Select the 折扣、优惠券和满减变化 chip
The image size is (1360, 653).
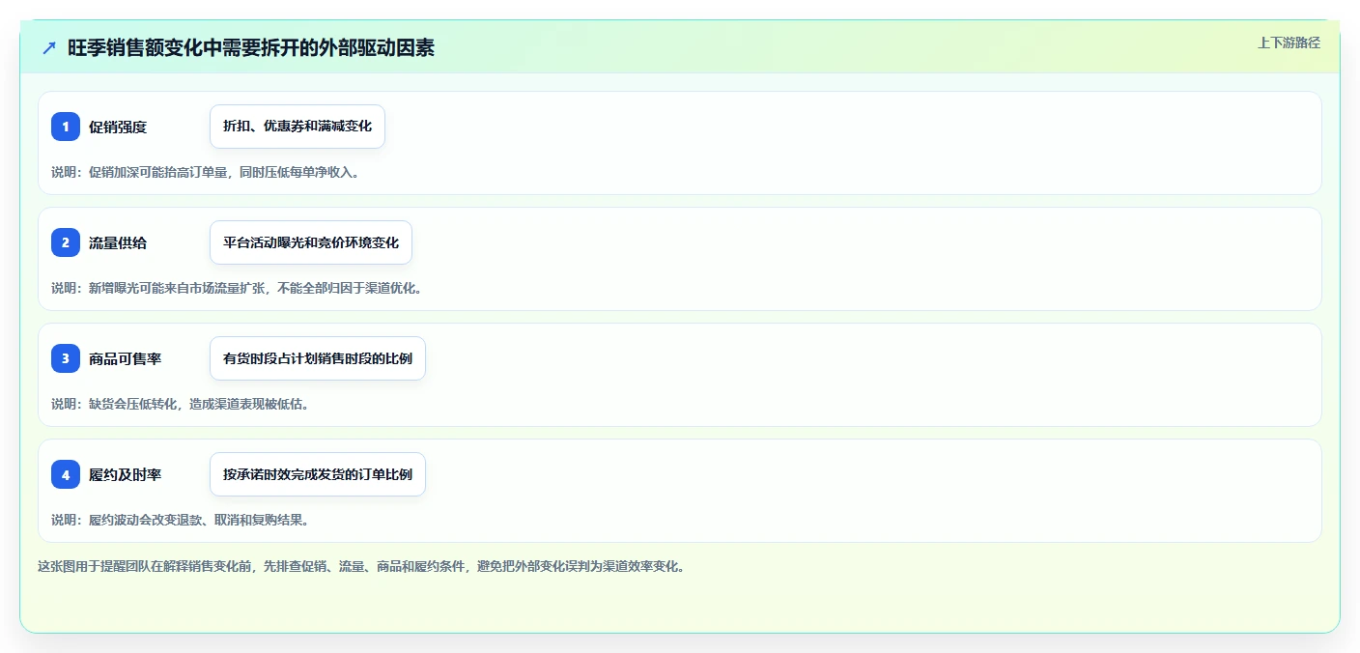point(297,127)
